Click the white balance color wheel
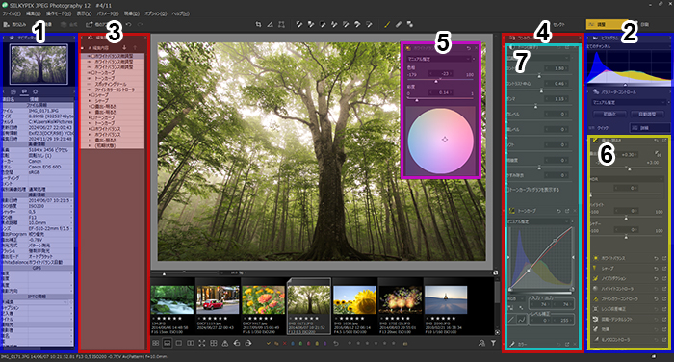 441,141
